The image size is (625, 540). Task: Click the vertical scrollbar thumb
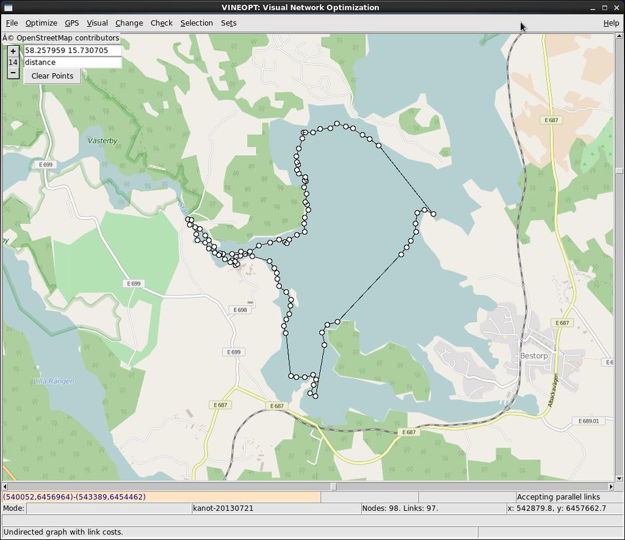pos(619,171)
